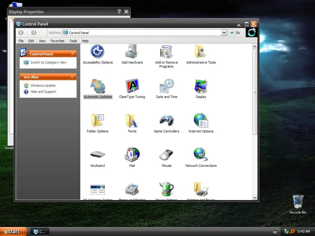The image size is (315, 236).
Task: Open the Edit menu
Action: (x=31, y=41)
